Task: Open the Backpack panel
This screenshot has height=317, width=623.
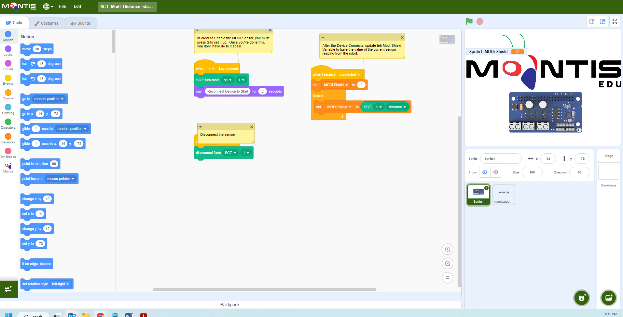Action: click(230, 305)
